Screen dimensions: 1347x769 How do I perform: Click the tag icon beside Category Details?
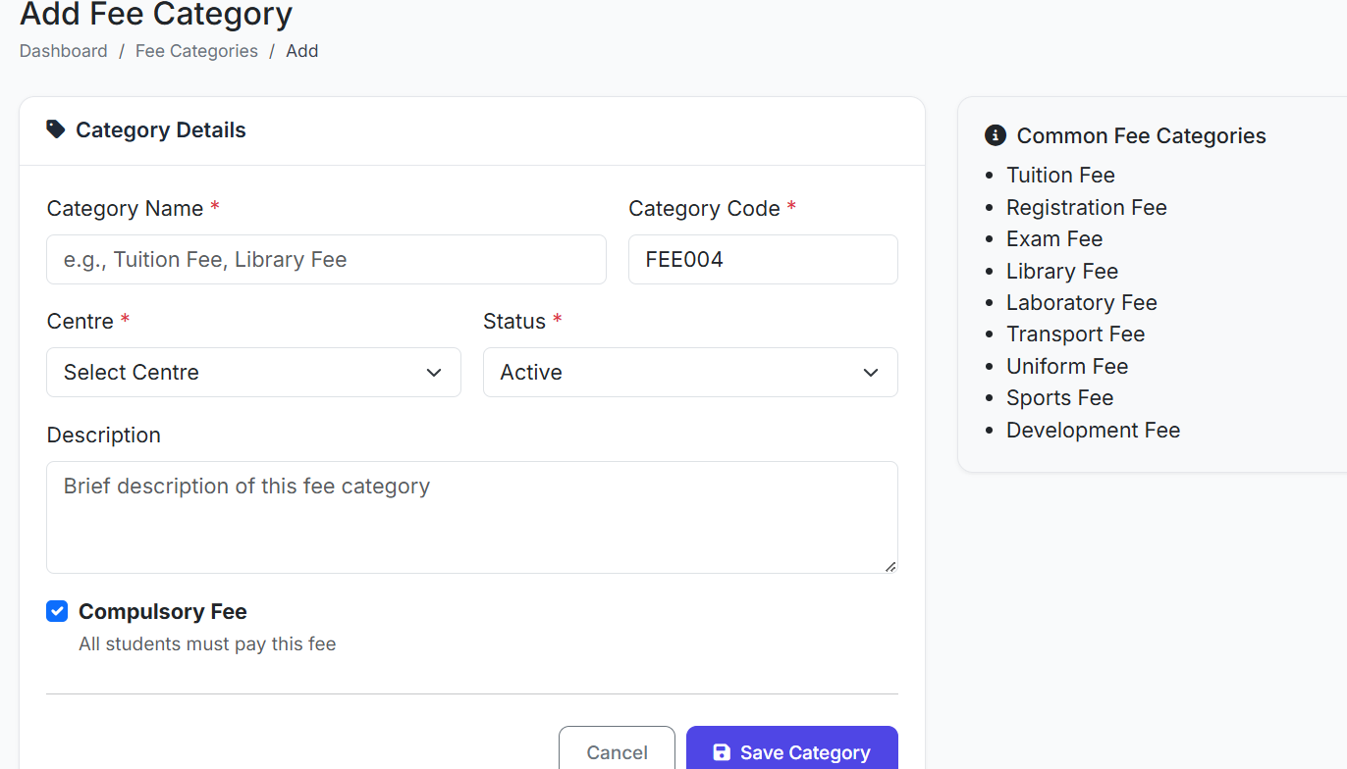pos(56,129)
